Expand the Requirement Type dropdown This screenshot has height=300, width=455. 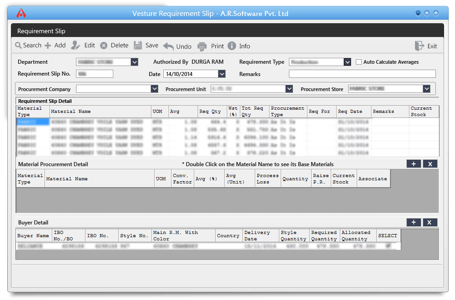pyautogui.click(x=347, y=62)
